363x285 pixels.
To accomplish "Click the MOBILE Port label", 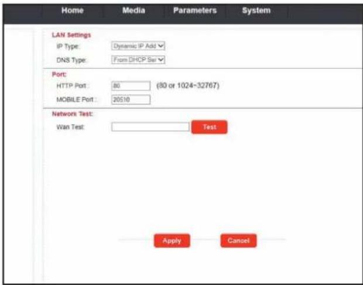I will (x=76, y=99).
